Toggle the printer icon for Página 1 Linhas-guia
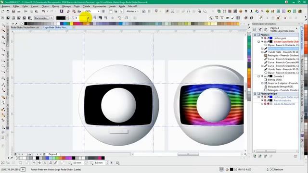The width and height of the screenshot is (308, 173). (265, 38)
